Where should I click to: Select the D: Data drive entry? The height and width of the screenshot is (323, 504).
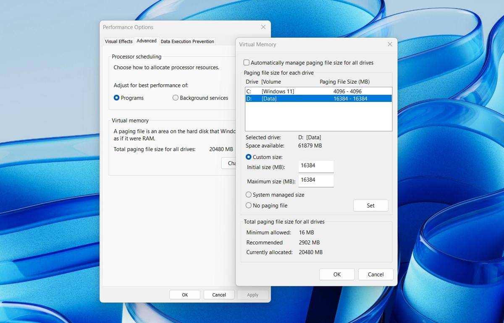click(x=294, y=99)
